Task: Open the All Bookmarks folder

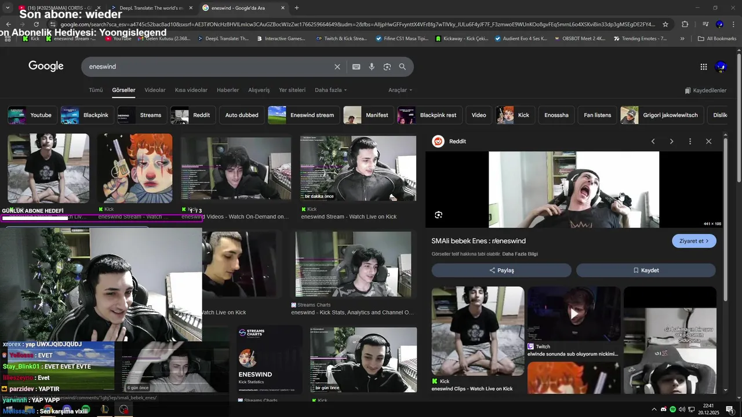Action: (717, 39)
